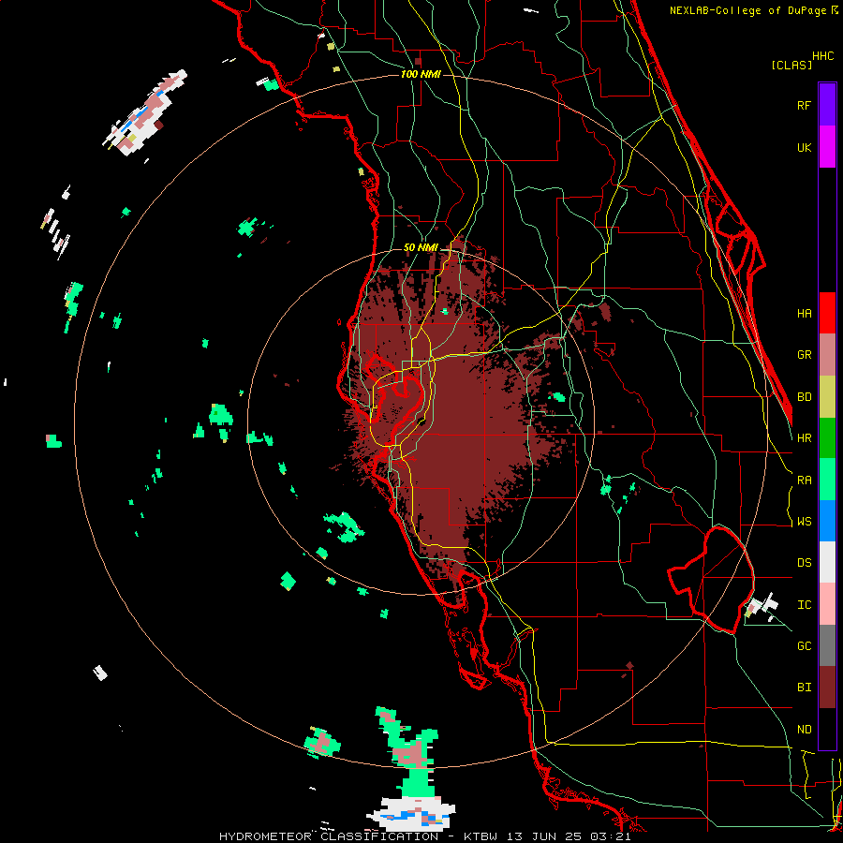This screenshot has height=843, width=843.
Task: Click the blue WS legend swatch
Action: (x=827, y=521)
